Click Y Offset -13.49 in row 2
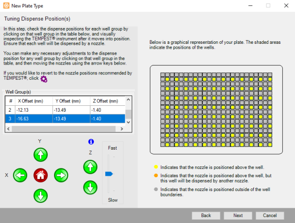Viewport: 295px width, 223px height. [x=60, y=110]
